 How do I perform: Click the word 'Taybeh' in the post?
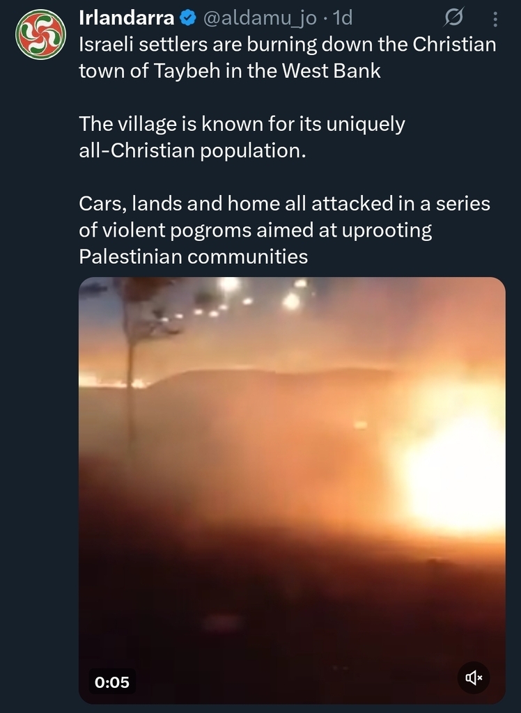coord(187,71)
